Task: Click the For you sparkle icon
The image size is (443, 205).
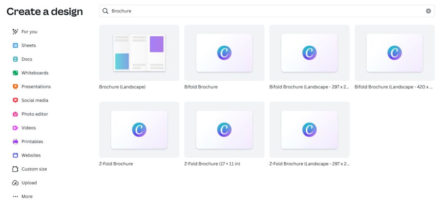Action: 15,32
